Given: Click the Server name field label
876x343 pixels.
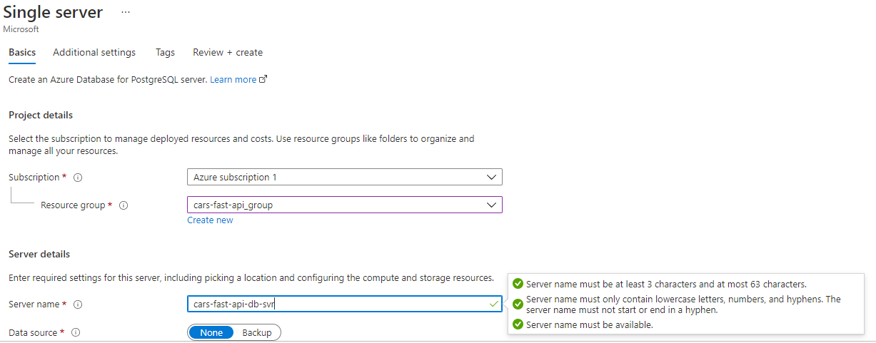Looking at the screenshot, I should pos(34,304).
